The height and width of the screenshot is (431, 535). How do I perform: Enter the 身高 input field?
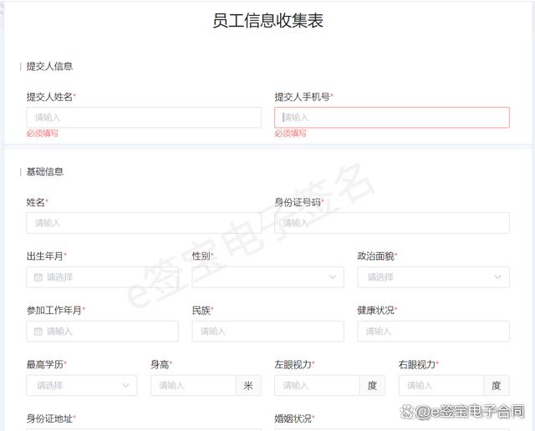tap(193, 385)
